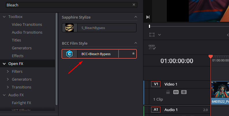Open the transform overlay mode dropdown arrow
The width and height of the screenshot is (229, 116).
(x=159, y=35)
